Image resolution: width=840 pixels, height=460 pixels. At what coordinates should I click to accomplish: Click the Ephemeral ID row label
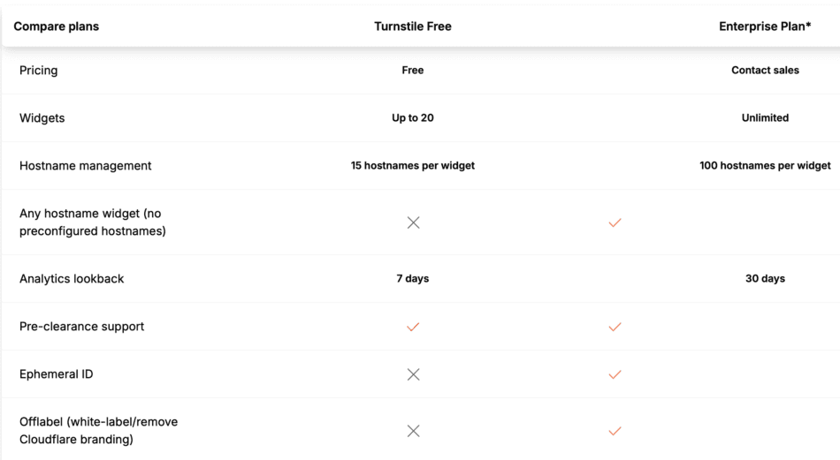(x=56, y=374)
